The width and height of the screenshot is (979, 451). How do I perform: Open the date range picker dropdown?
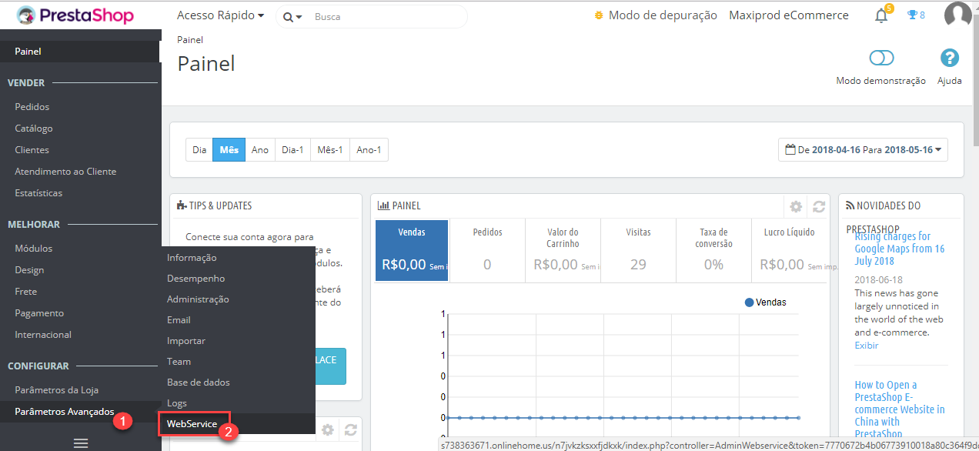coord(863,150)
